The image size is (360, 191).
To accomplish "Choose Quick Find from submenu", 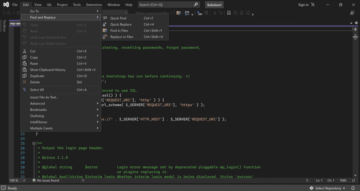I will click(135, 18).
